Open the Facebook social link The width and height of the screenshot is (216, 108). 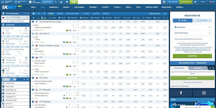(x=181, y=93)
